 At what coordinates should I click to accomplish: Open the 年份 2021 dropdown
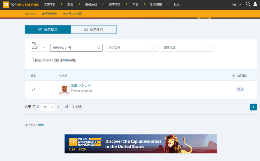(38, 48)
